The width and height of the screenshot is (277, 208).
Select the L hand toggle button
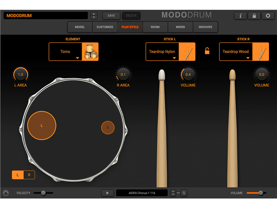point(18,175)
